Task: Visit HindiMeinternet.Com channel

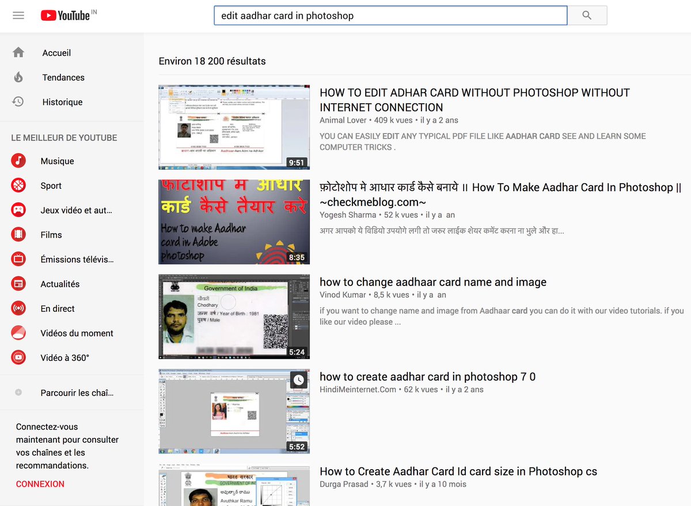Action: tap(358, 389)
